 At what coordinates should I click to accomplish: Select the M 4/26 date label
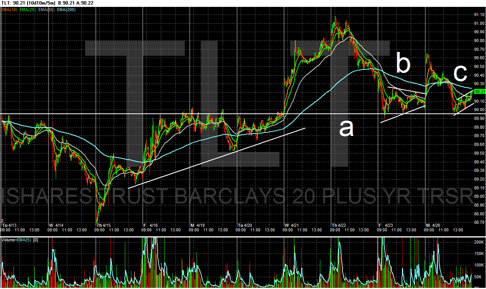434,225
